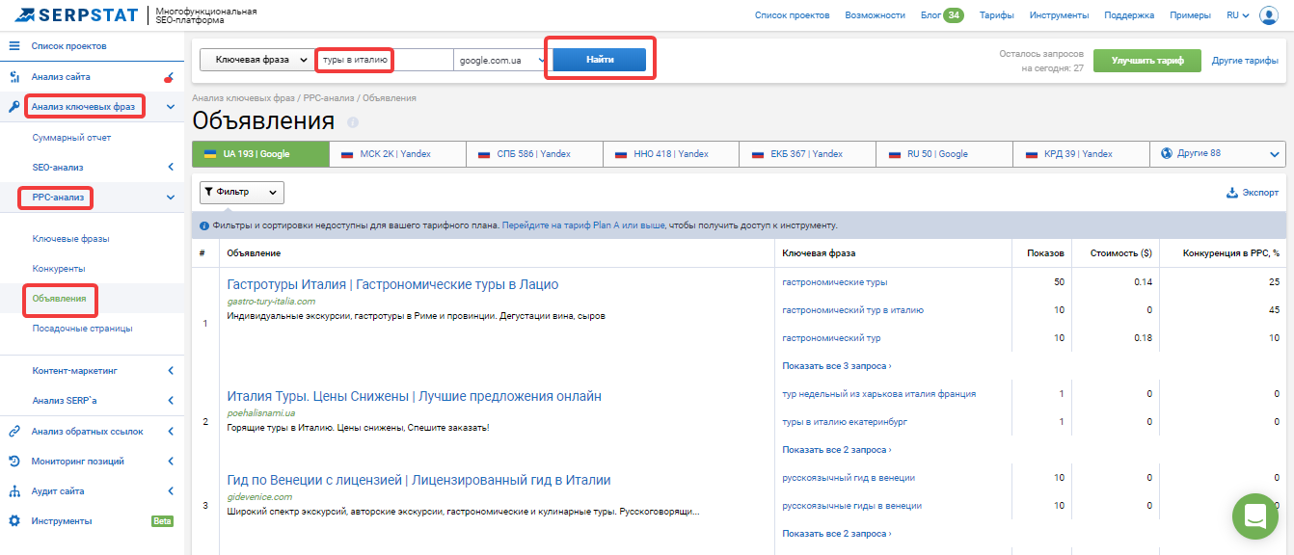Show all 3 queries for first ad
1294x555 pixels.
[836, 366]
